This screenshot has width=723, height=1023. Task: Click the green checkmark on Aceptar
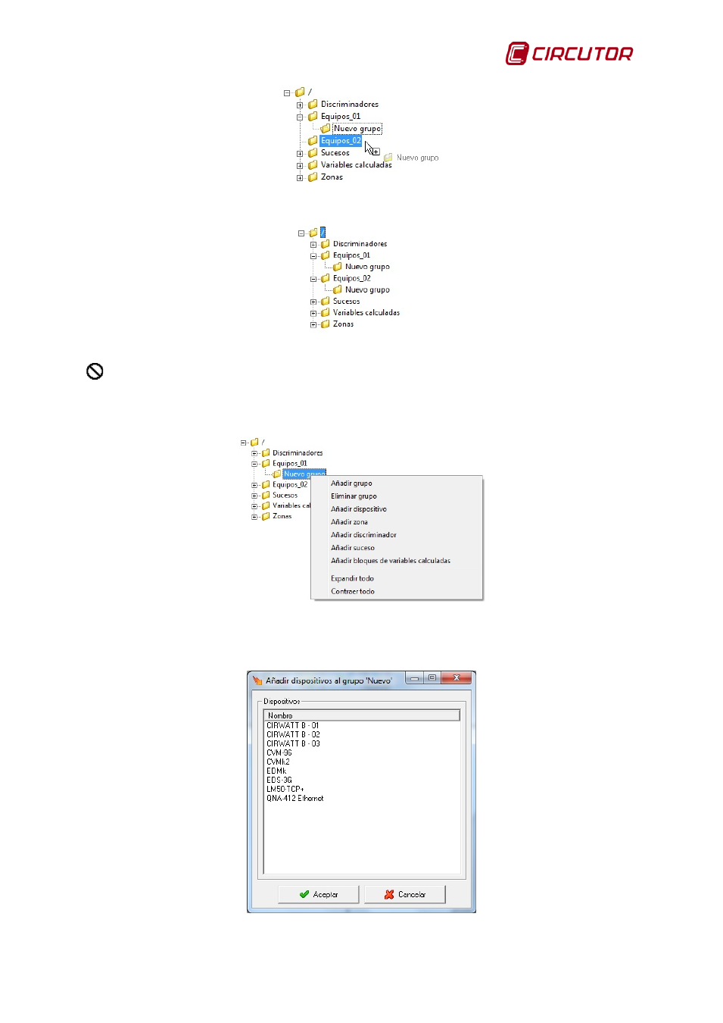pos(304,894)
